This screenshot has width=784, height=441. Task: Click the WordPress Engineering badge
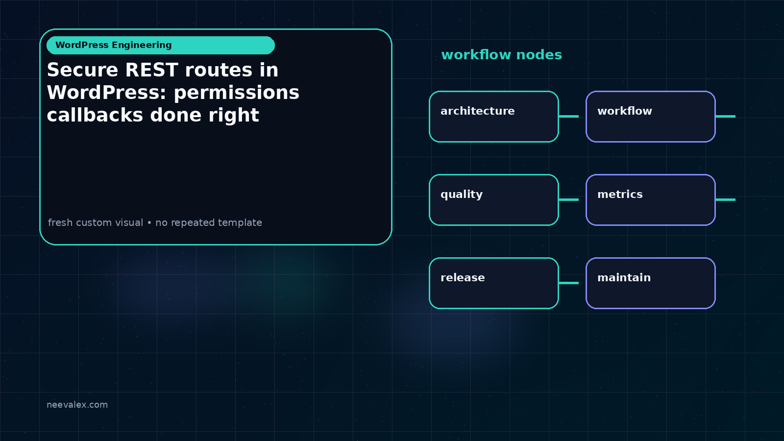(161, 45)
